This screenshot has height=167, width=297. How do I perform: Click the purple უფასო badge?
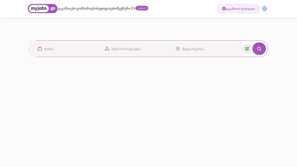(x=142, y=8)
